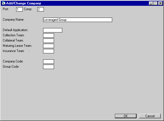Minimize the Add/Change Company window
The width and height of the screenshot is (164, 121).
click(x=151, y=3)
